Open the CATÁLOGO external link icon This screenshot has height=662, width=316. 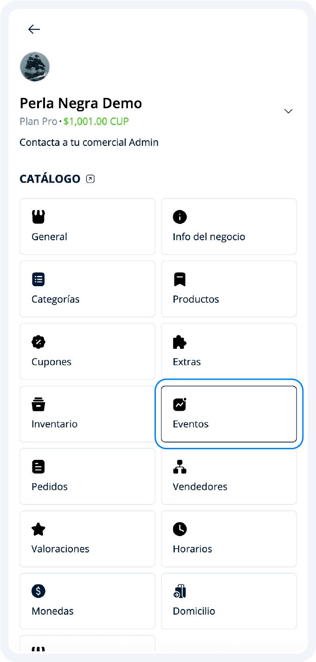[90, 178]
